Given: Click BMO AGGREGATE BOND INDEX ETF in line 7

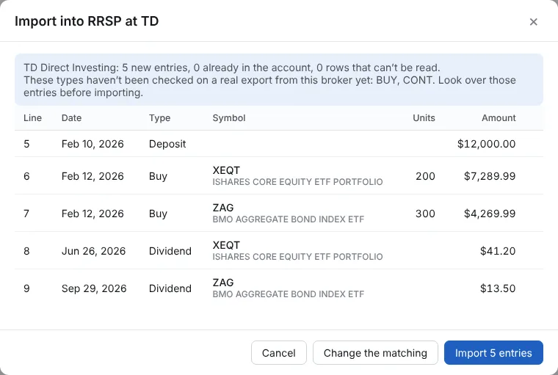Looking at the screenshot, I should pyautogui.click(x=289, y=219).
